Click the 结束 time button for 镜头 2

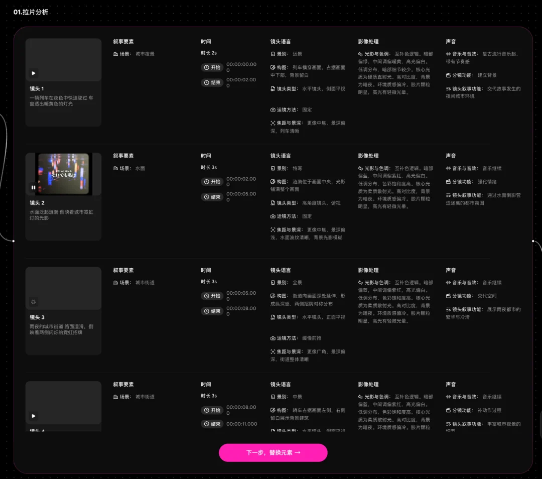pos(212,197)
